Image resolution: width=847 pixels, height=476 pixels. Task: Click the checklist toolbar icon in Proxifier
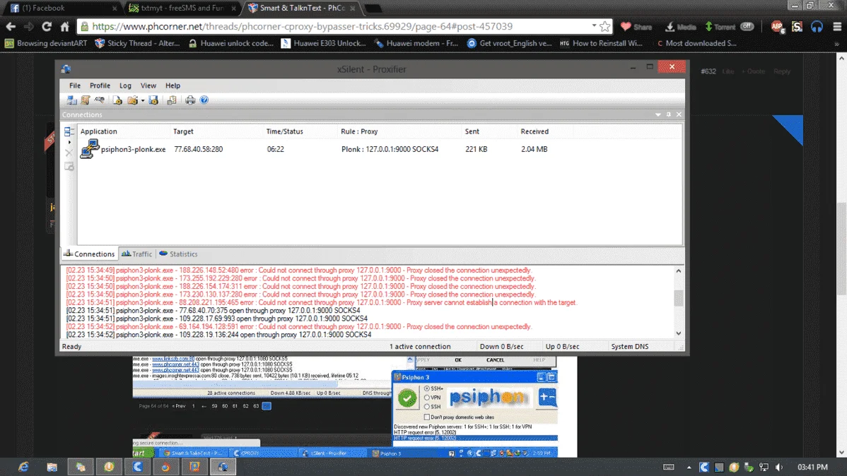click(172, 100)
